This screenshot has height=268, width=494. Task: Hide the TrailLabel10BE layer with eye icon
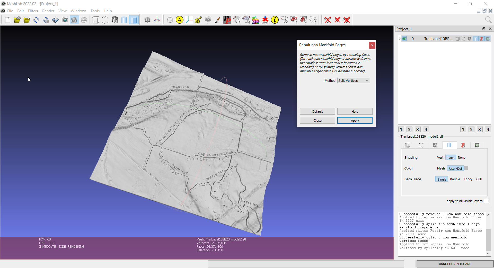[404, 39]
